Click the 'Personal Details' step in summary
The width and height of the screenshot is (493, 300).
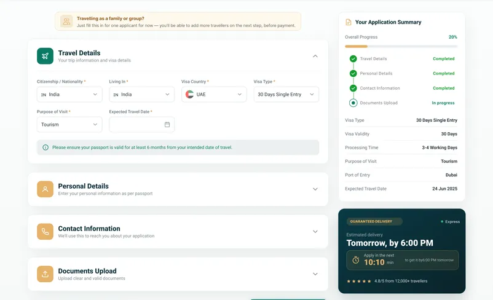pyautogui.click(x=376, y=74)
